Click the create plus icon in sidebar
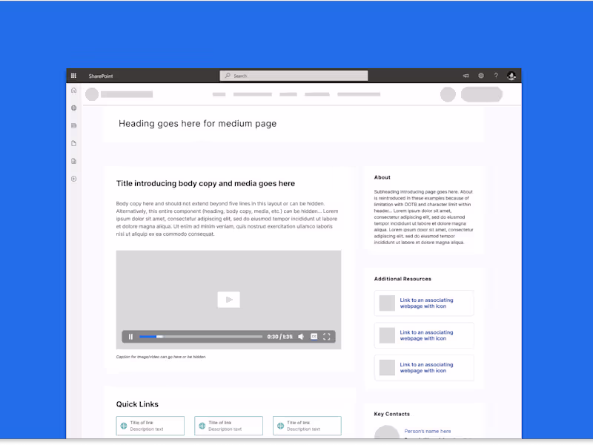 coord(73,179)
